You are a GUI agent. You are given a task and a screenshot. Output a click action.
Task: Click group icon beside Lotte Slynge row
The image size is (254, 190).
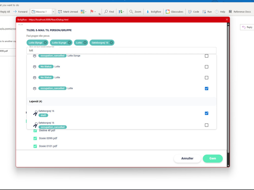tap(35, 56)
